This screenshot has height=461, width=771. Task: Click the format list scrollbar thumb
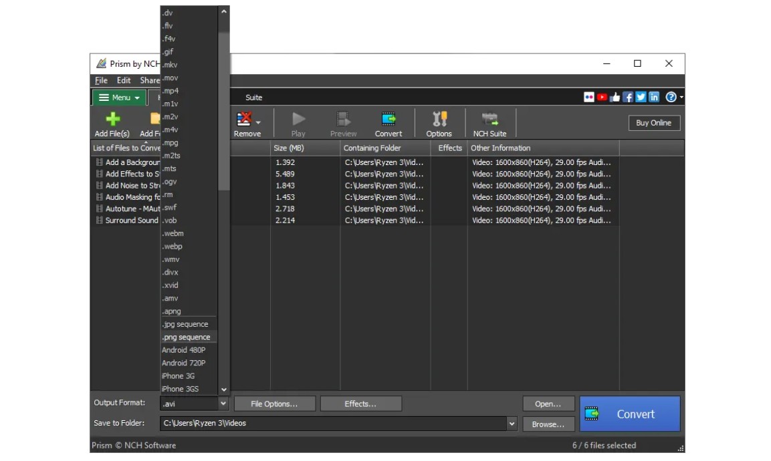pos(224,111)
